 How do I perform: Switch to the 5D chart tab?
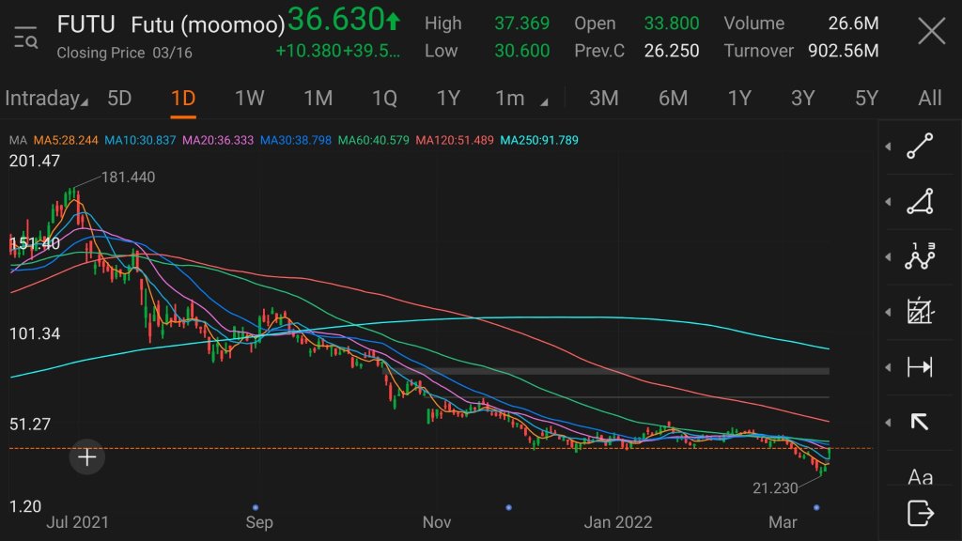119,98
